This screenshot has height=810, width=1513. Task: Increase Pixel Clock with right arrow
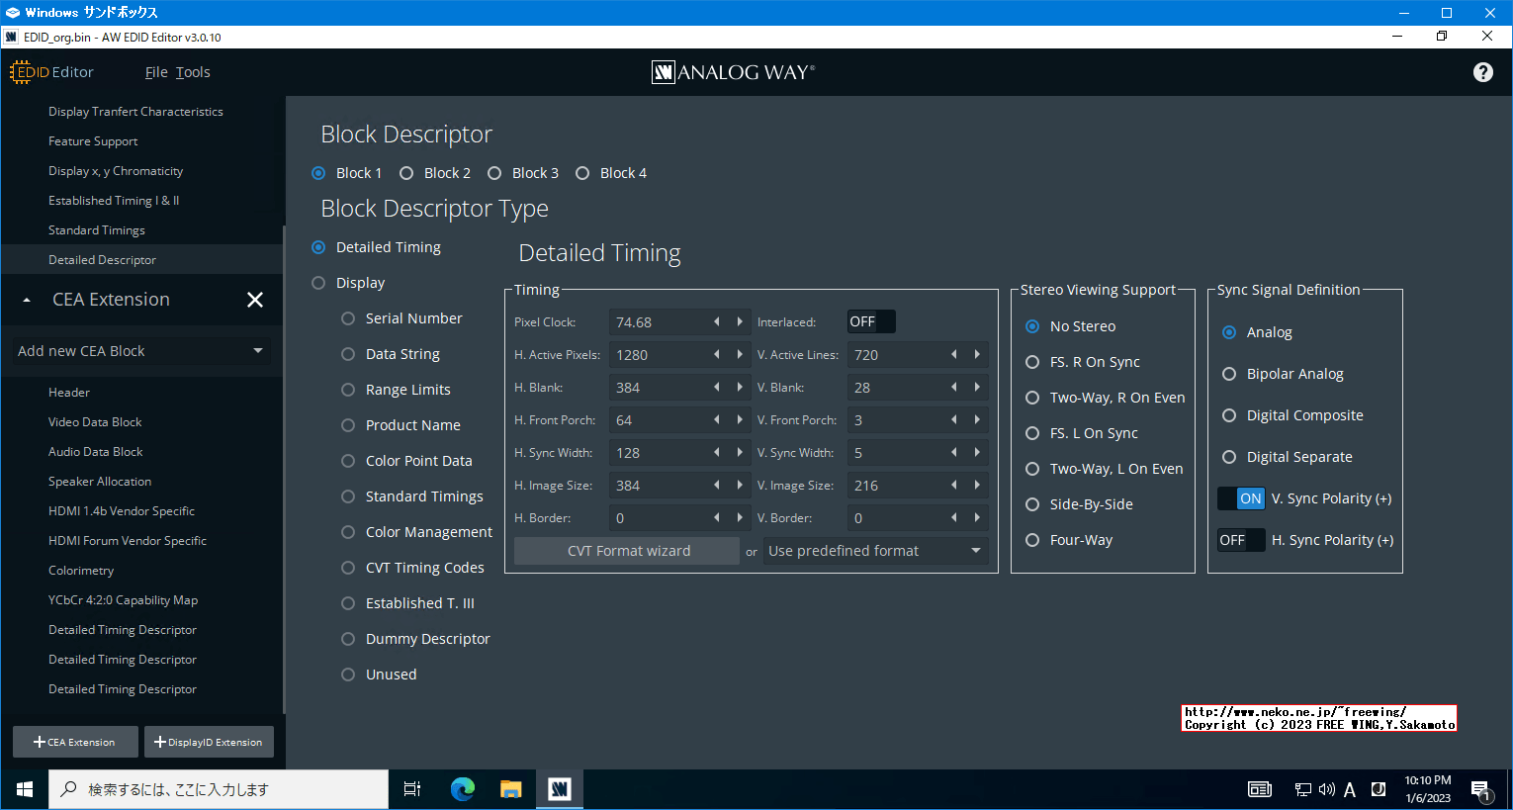[740, 322]
